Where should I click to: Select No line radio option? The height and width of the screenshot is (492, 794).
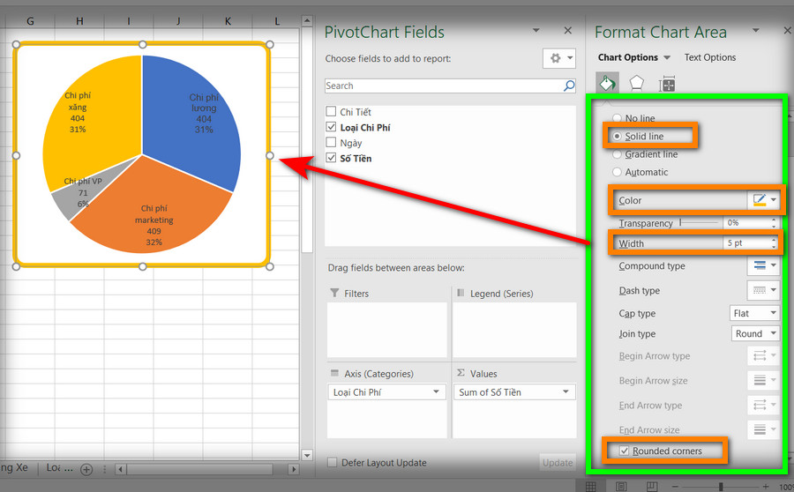pos(617,118)
